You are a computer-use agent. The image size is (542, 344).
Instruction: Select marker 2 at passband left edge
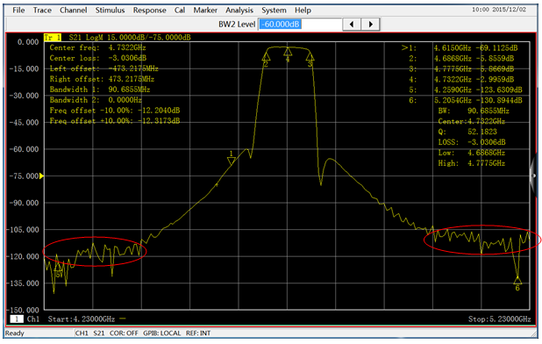pyautogui.click(x=266, y=57)
